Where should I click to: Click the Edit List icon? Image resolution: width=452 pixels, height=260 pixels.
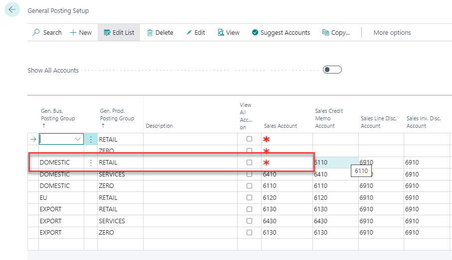(107, 32)
